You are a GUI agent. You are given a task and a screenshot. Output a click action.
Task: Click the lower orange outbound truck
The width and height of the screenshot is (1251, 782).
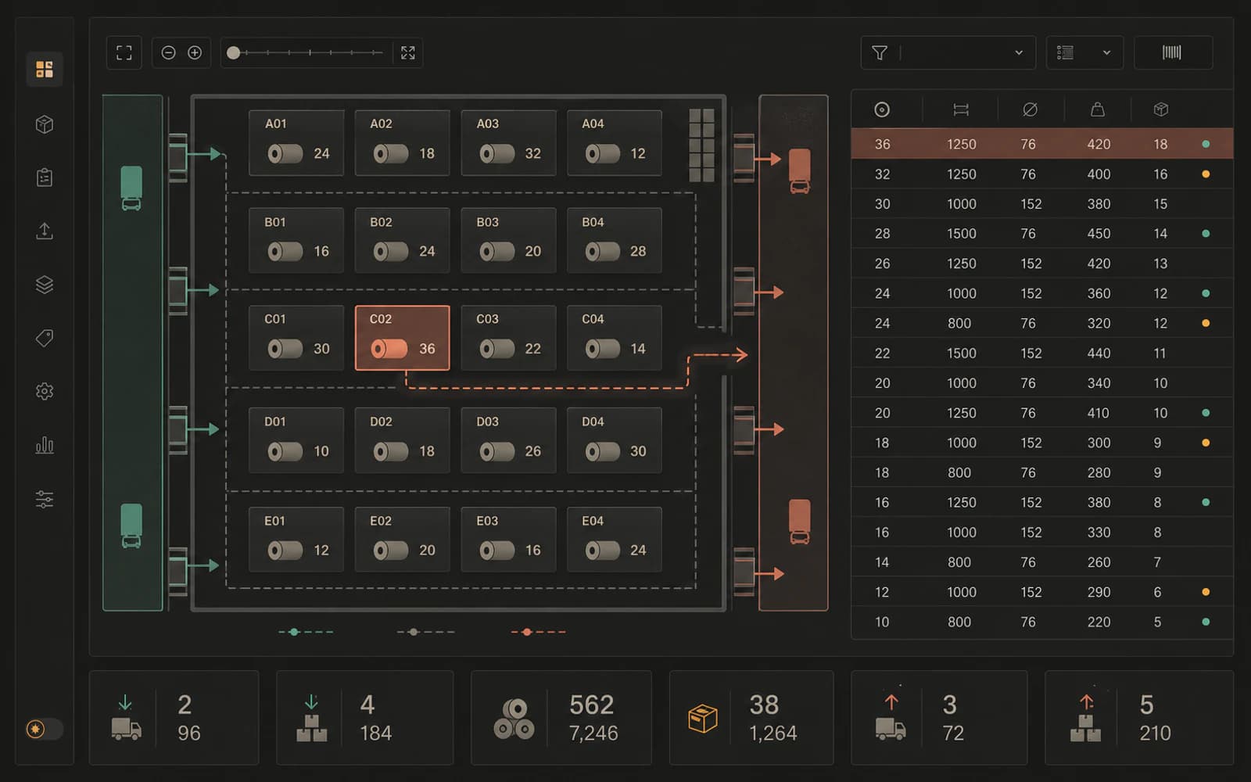(799, 522)
